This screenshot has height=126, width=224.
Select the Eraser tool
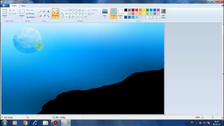41,16
